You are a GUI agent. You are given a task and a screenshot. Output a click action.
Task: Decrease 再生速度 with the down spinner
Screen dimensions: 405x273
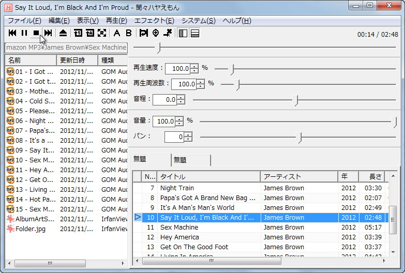194,71
